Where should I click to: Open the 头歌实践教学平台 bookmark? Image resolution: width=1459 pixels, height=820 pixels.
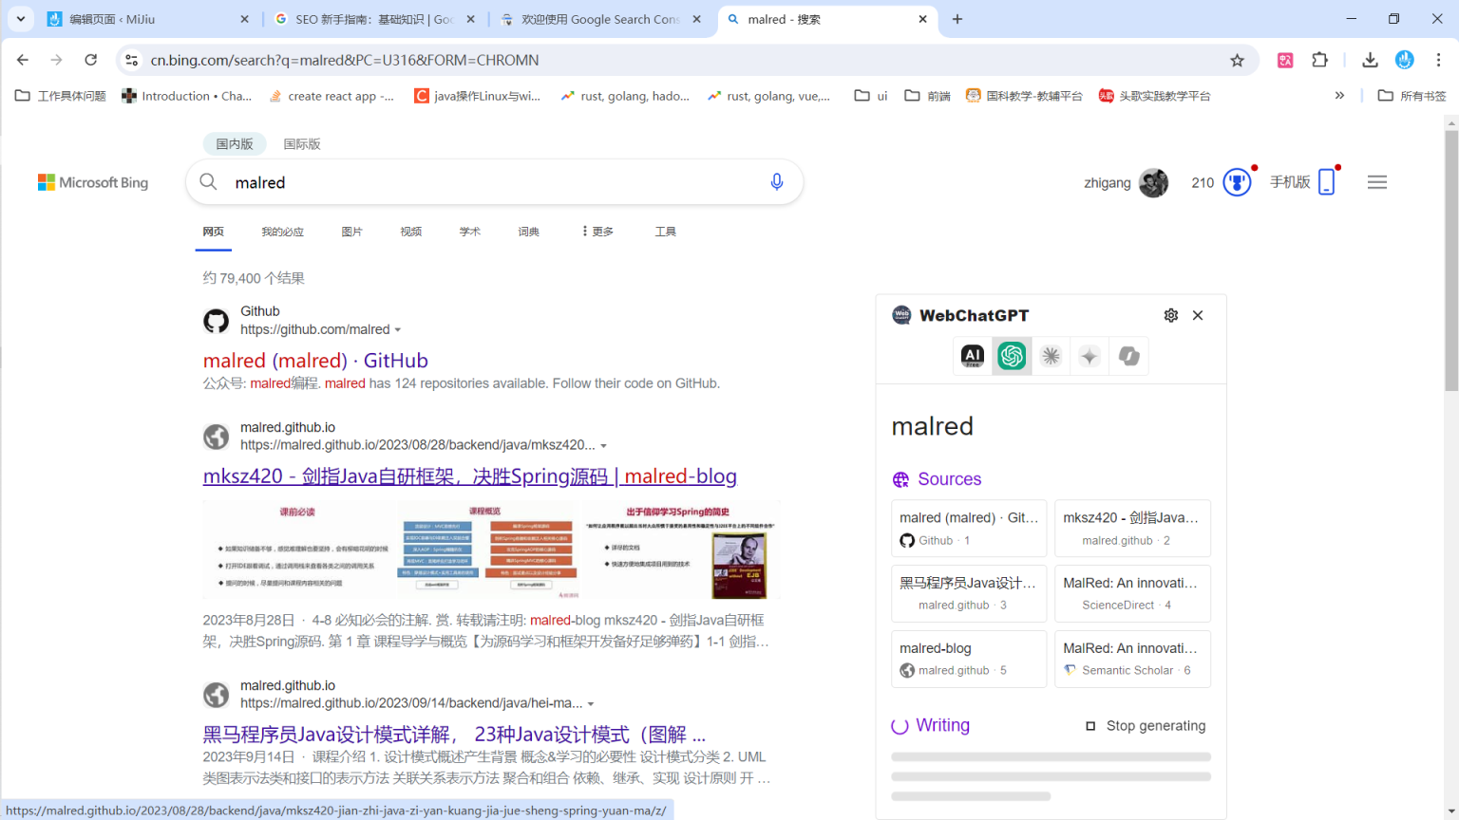click(x=1154, y=96)
